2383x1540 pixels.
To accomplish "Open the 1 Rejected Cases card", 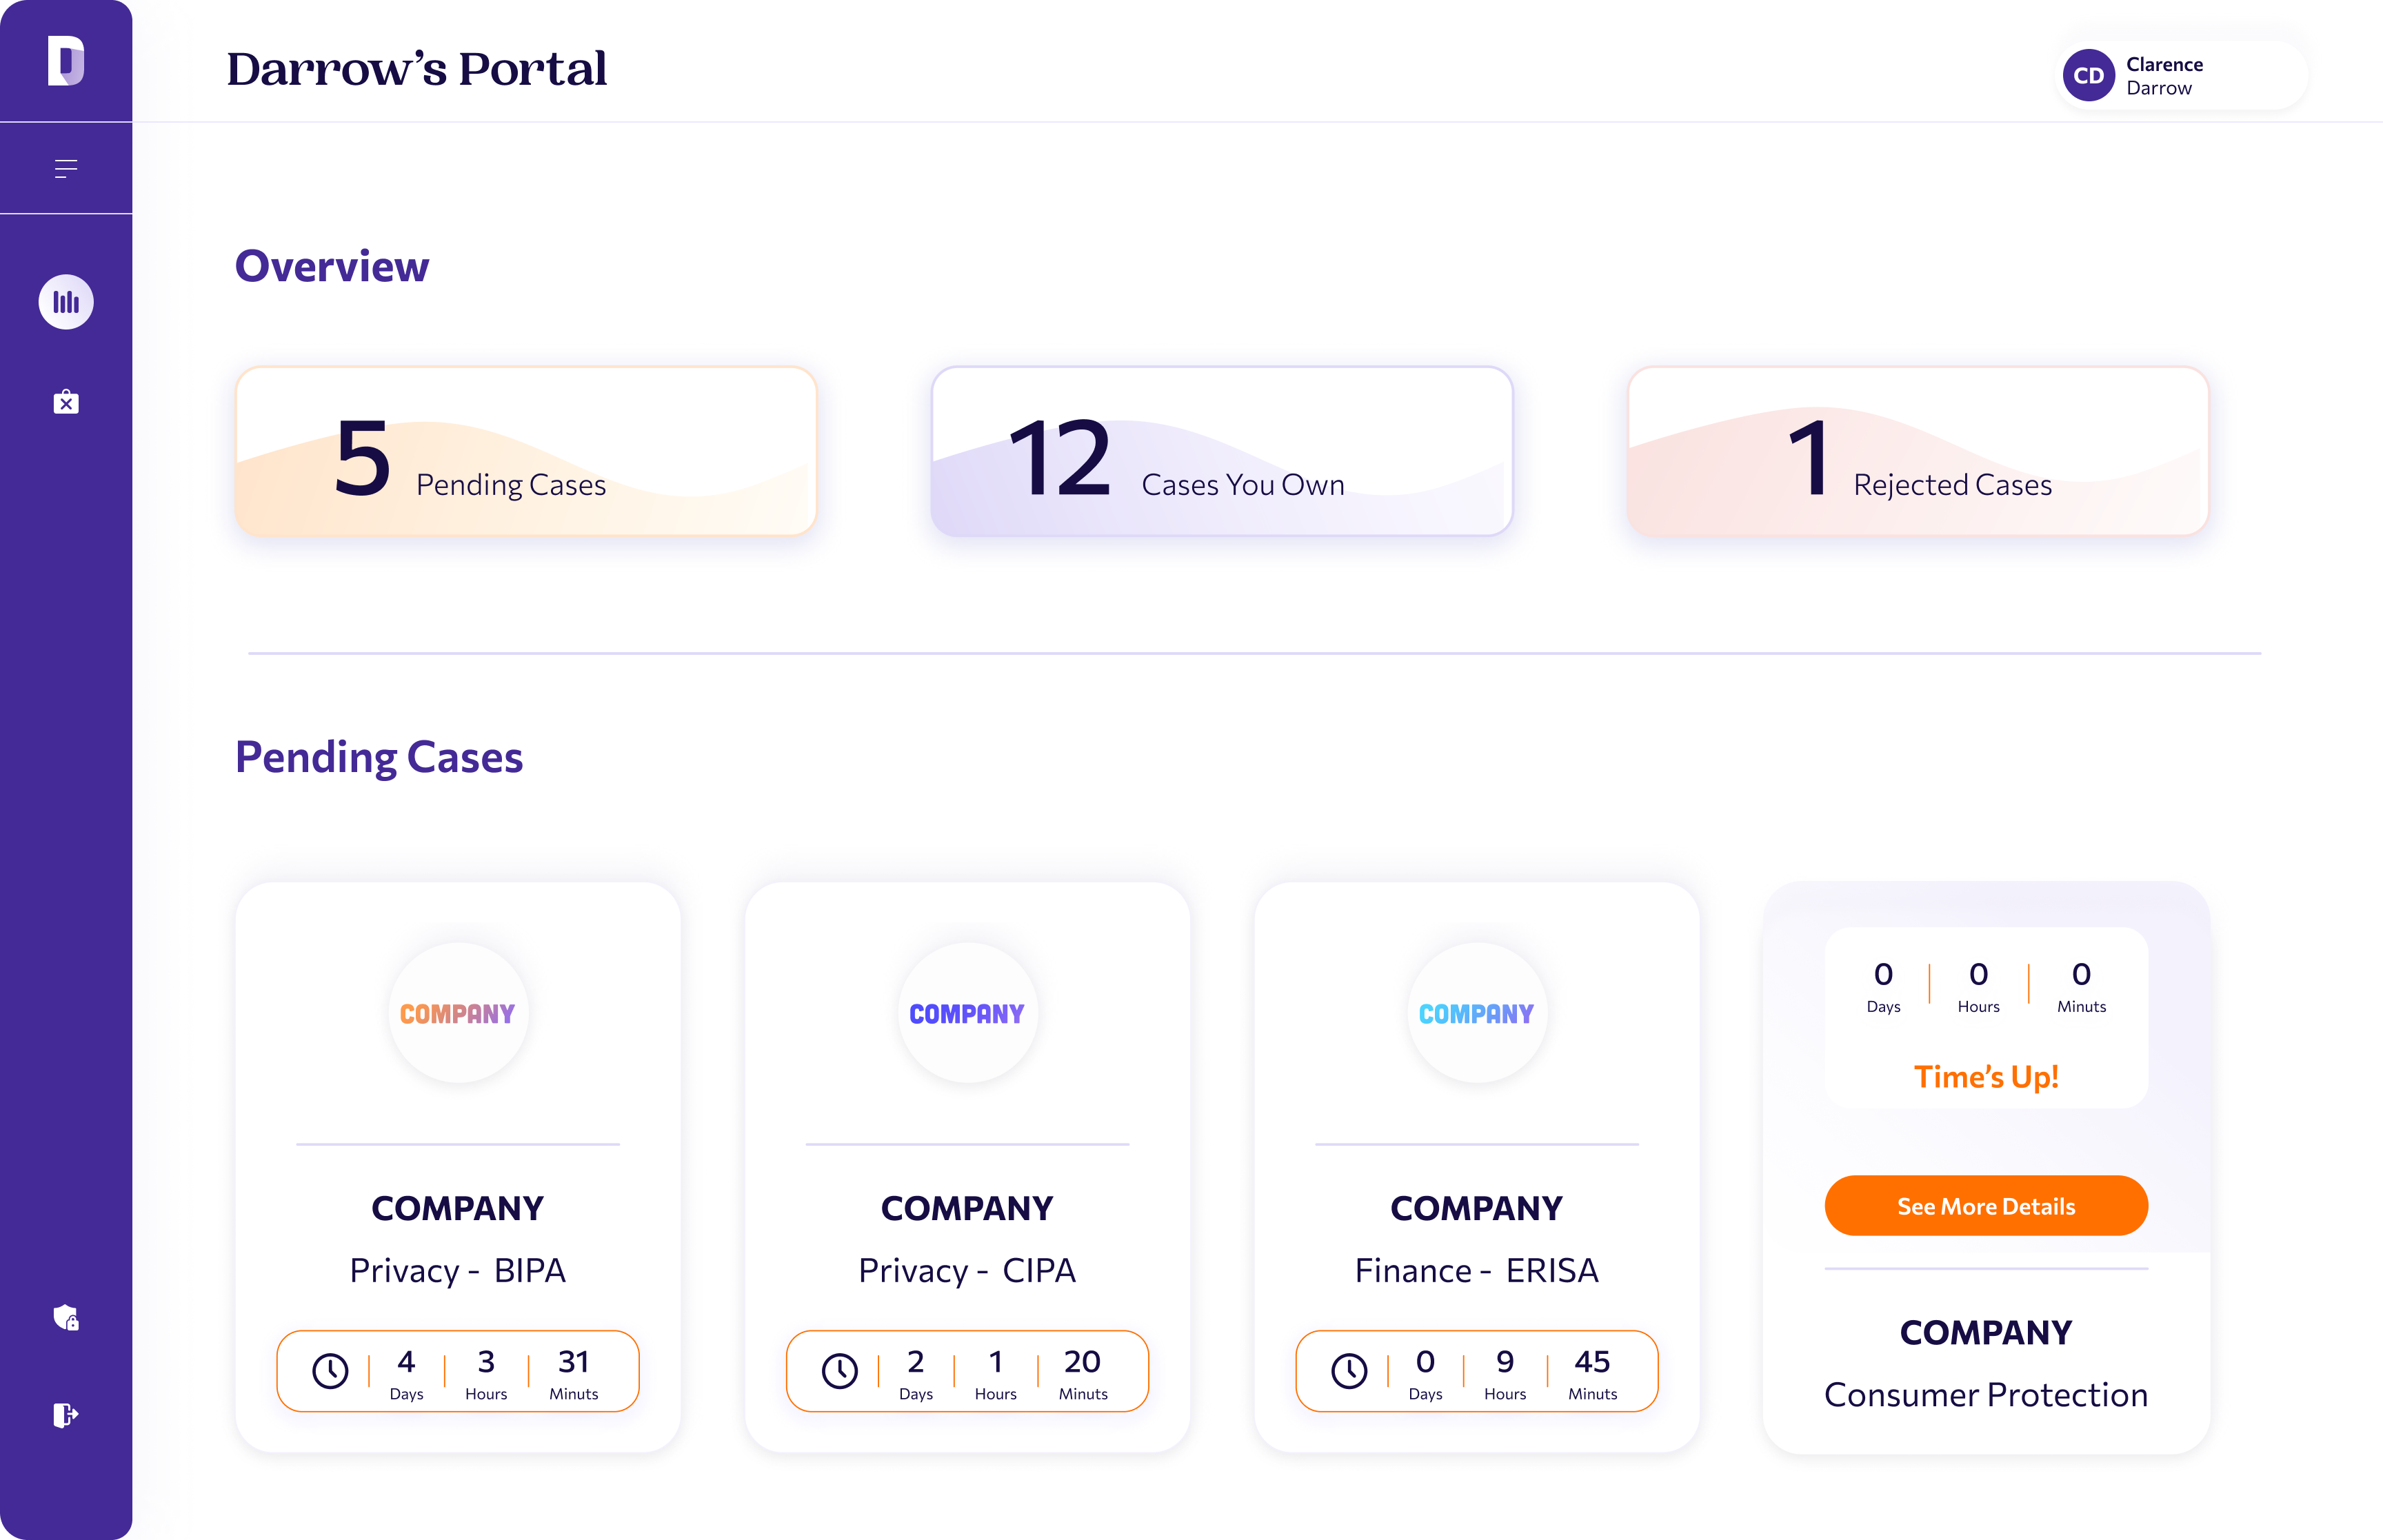I will click(x=1917, y=451).
